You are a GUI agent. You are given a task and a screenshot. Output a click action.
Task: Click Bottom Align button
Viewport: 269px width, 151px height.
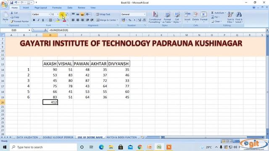(x=82, y=14)
